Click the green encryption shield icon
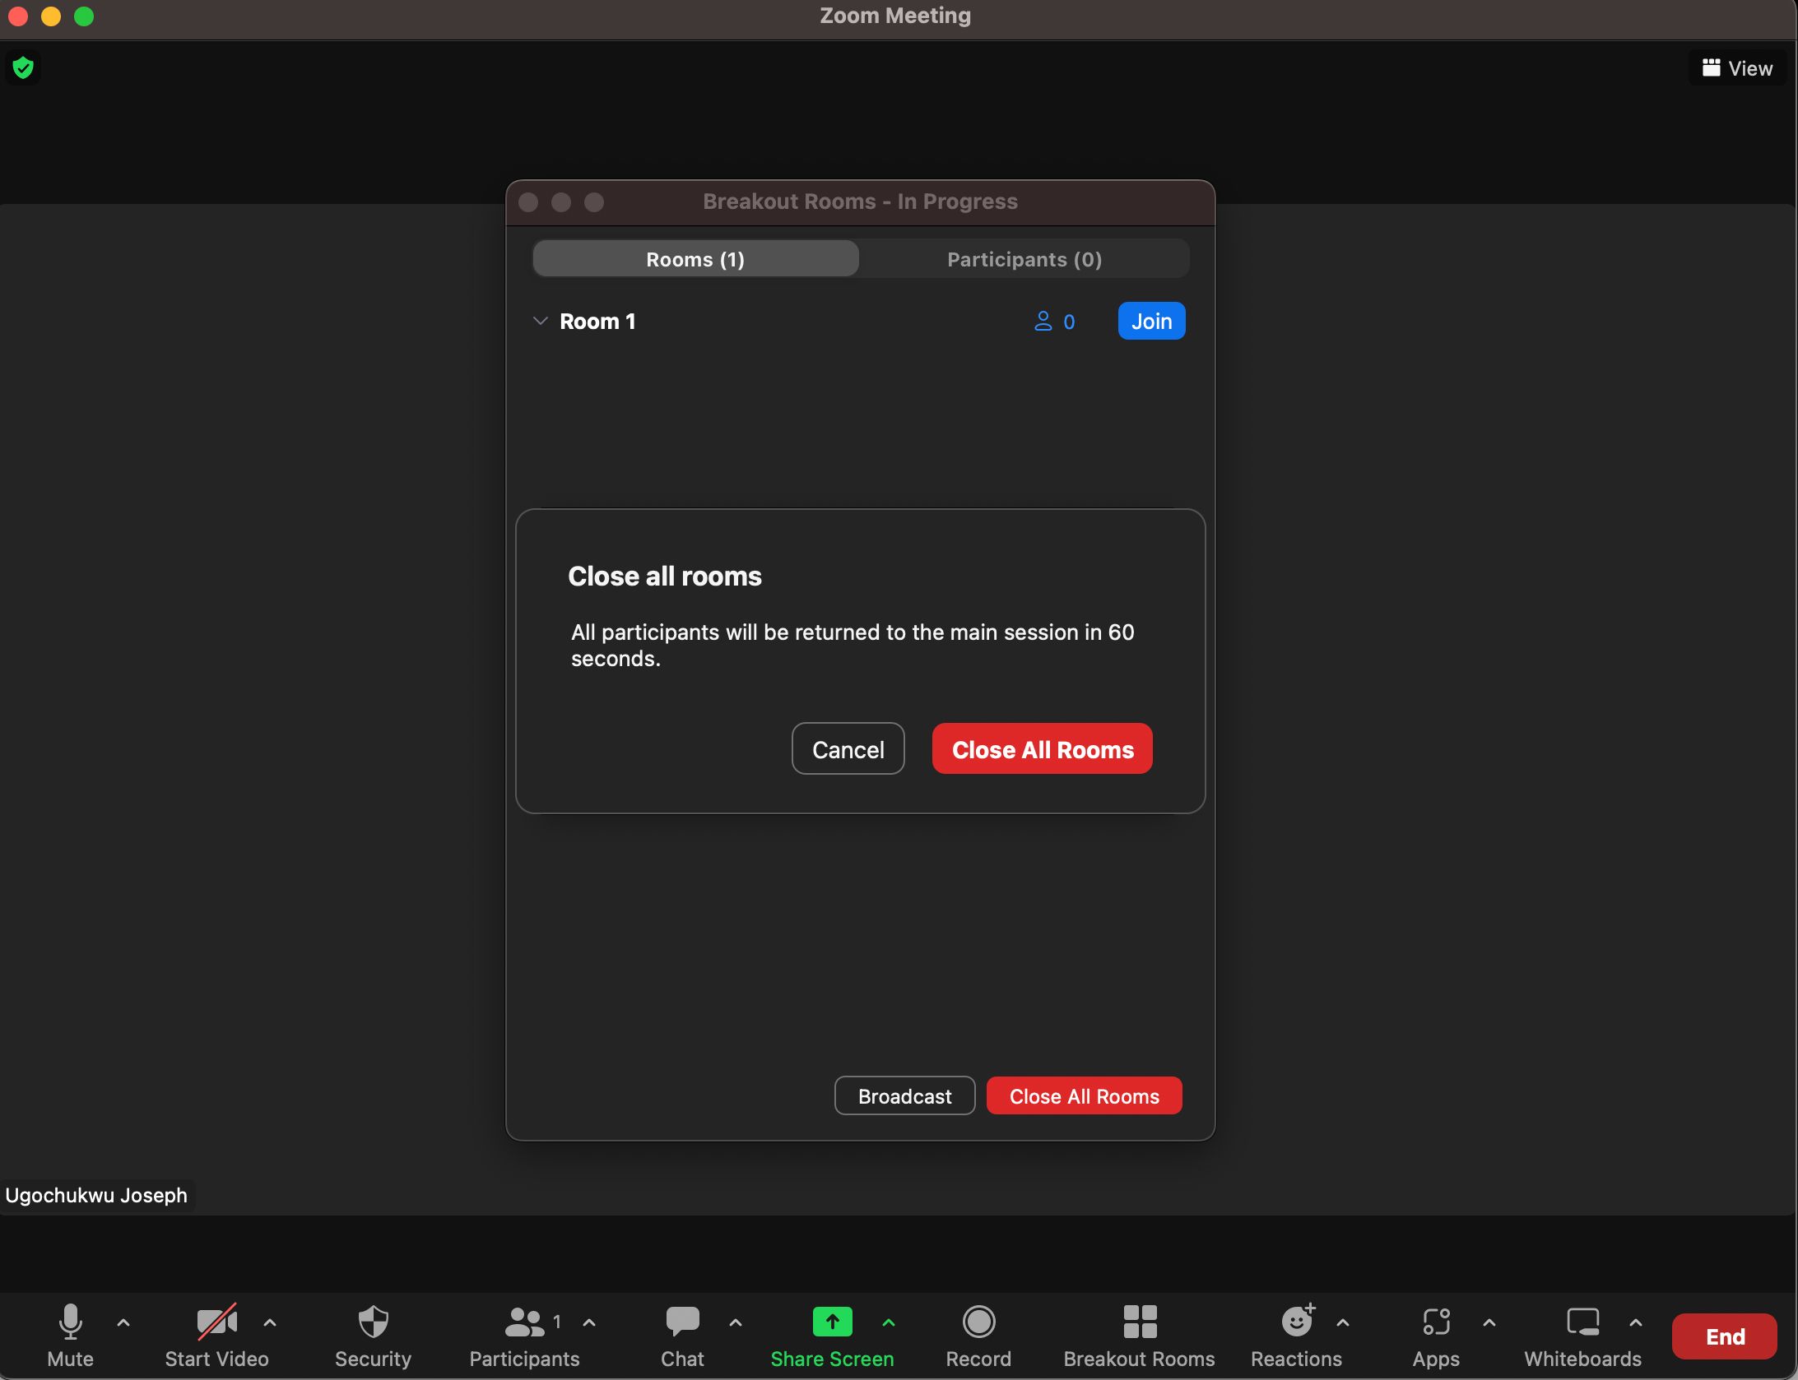Screen dimensions: 1798x1380 tap(23, 67)
